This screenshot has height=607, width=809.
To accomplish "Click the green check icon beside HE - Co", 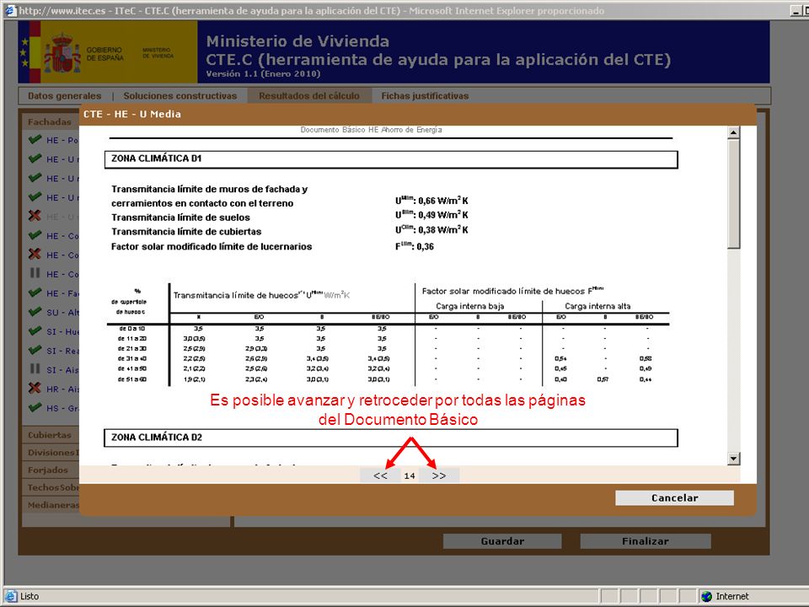I will point(35,235).
